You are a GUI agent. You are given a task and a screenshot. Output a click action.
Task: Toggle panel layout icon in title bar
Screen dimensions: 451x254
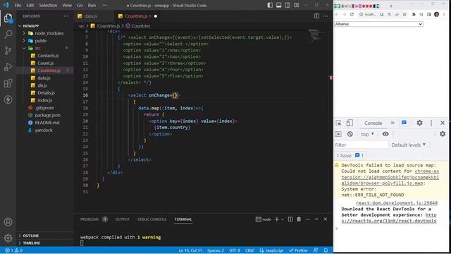click(279, 5)
